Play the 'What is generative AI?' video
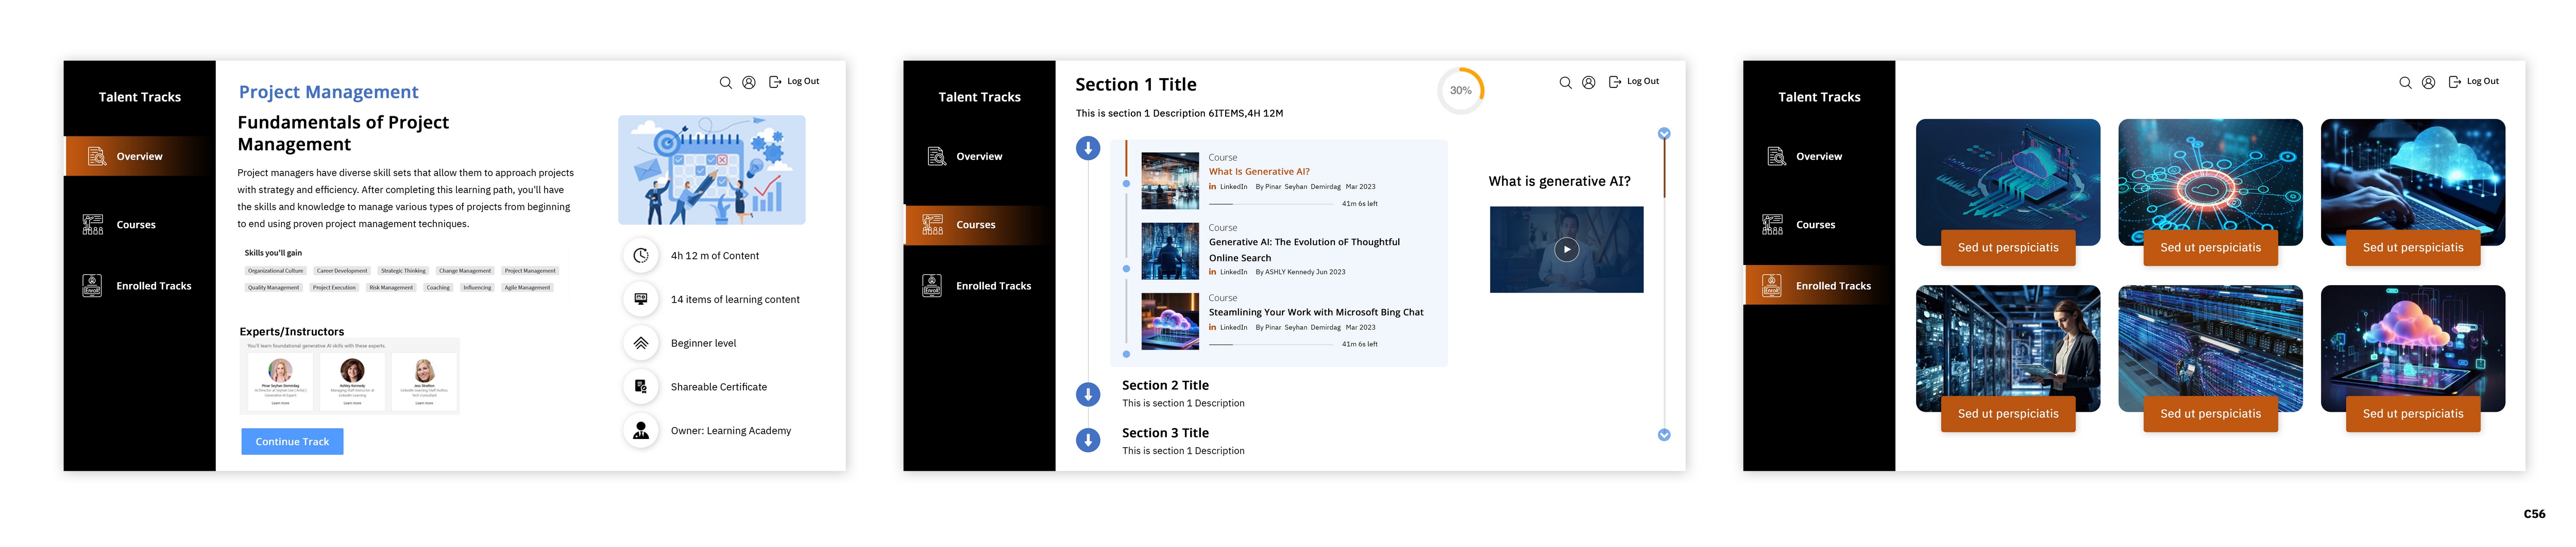Image resolution: width=2576 pixels, height=547 pixels. click(1566, 250)
